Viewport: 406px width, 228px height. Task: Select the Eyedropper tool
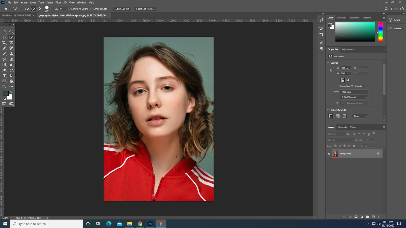[x=4, y=48]
